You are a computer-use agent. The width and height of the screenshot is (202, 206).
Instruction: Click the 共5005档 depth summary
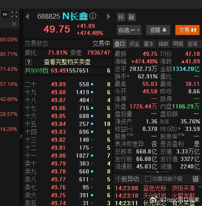(x=36, y=70)
